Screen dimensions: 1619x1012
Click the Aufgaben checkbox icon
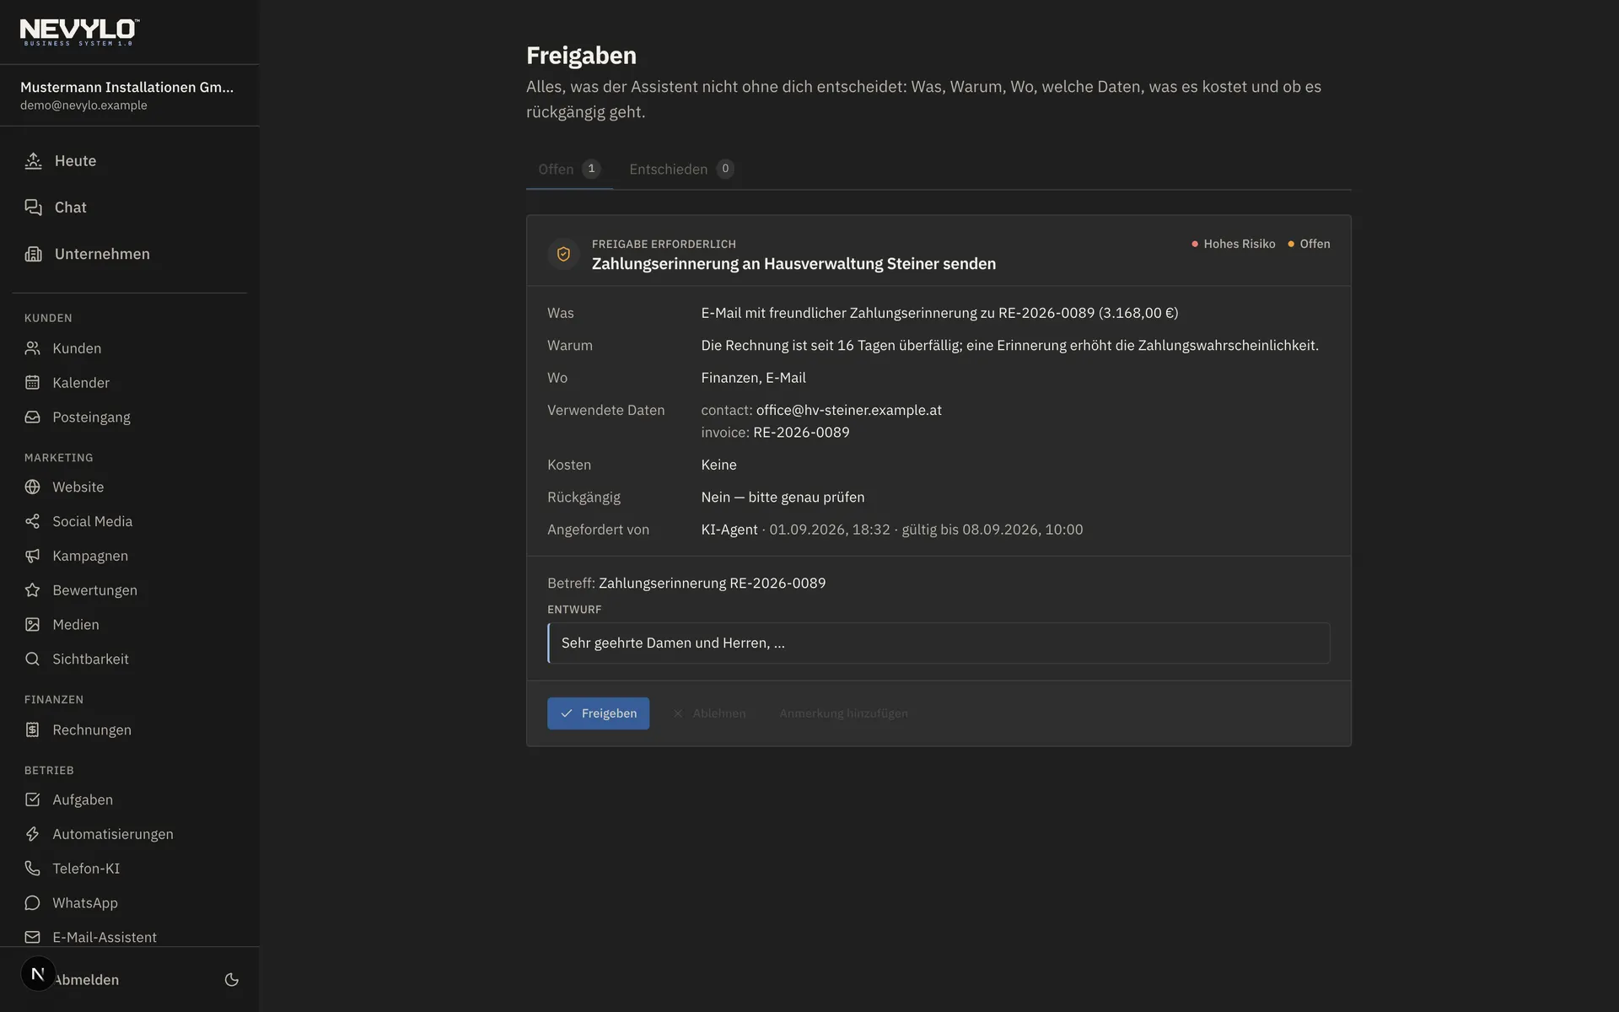(x=32, y=799)
